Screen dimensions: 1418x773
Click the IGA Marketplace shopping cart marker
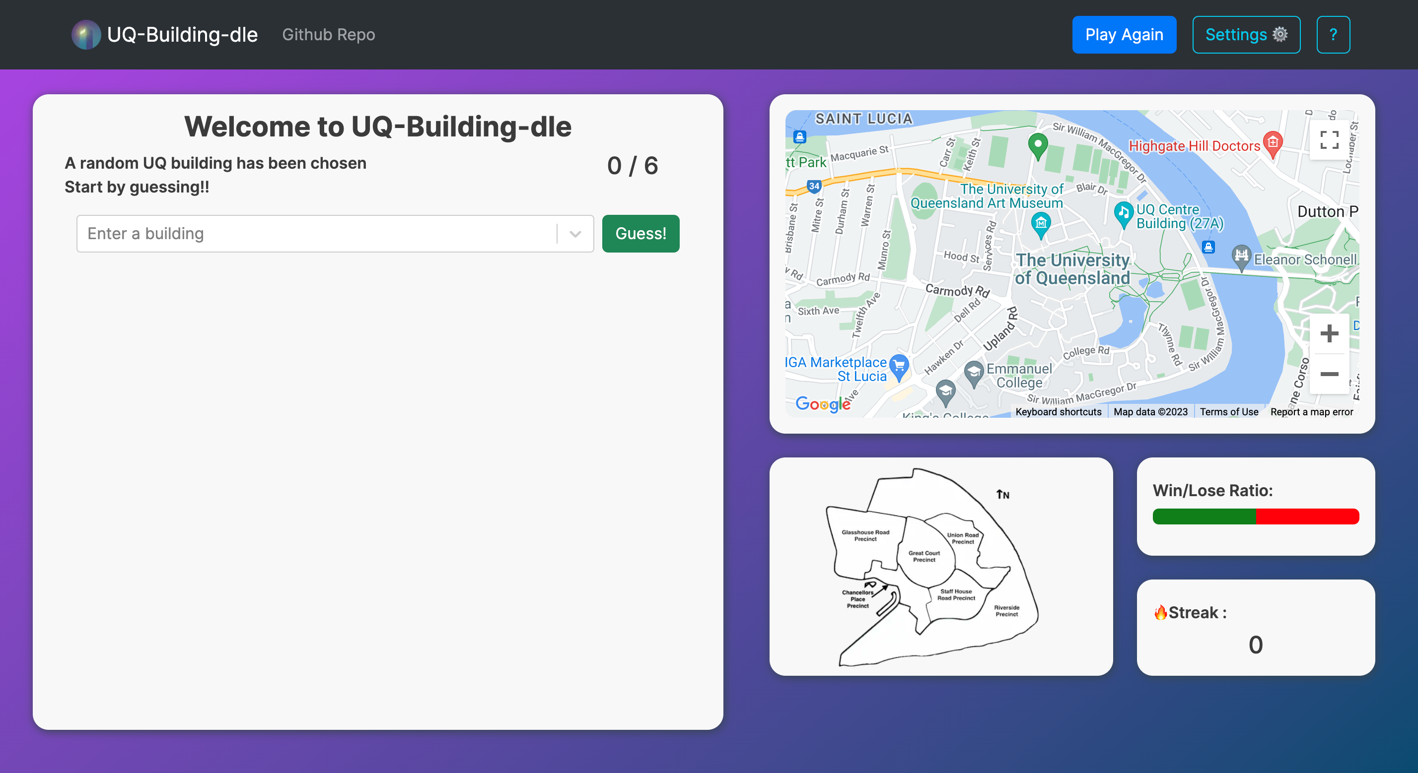pos(899,366)
